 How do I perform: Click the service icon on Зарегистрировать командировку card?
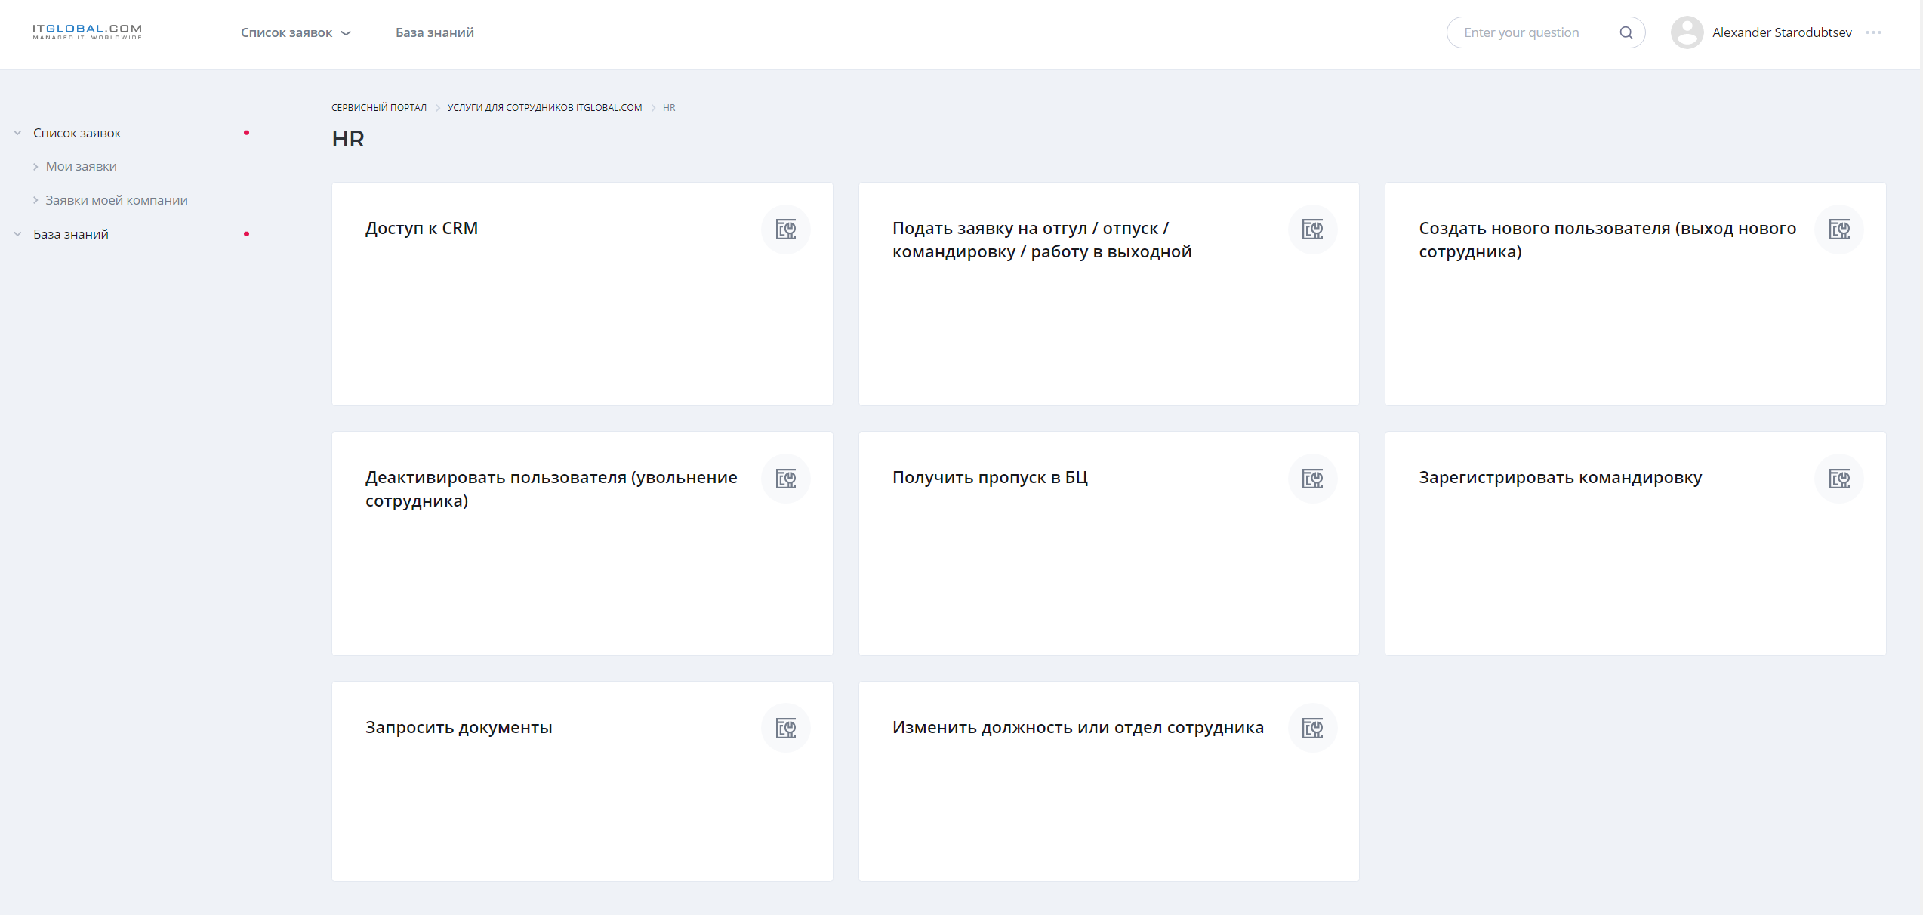(x=1838, y=479)
